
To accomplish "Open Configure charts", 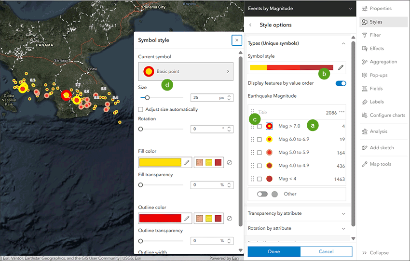I will (x=384, y=115).
